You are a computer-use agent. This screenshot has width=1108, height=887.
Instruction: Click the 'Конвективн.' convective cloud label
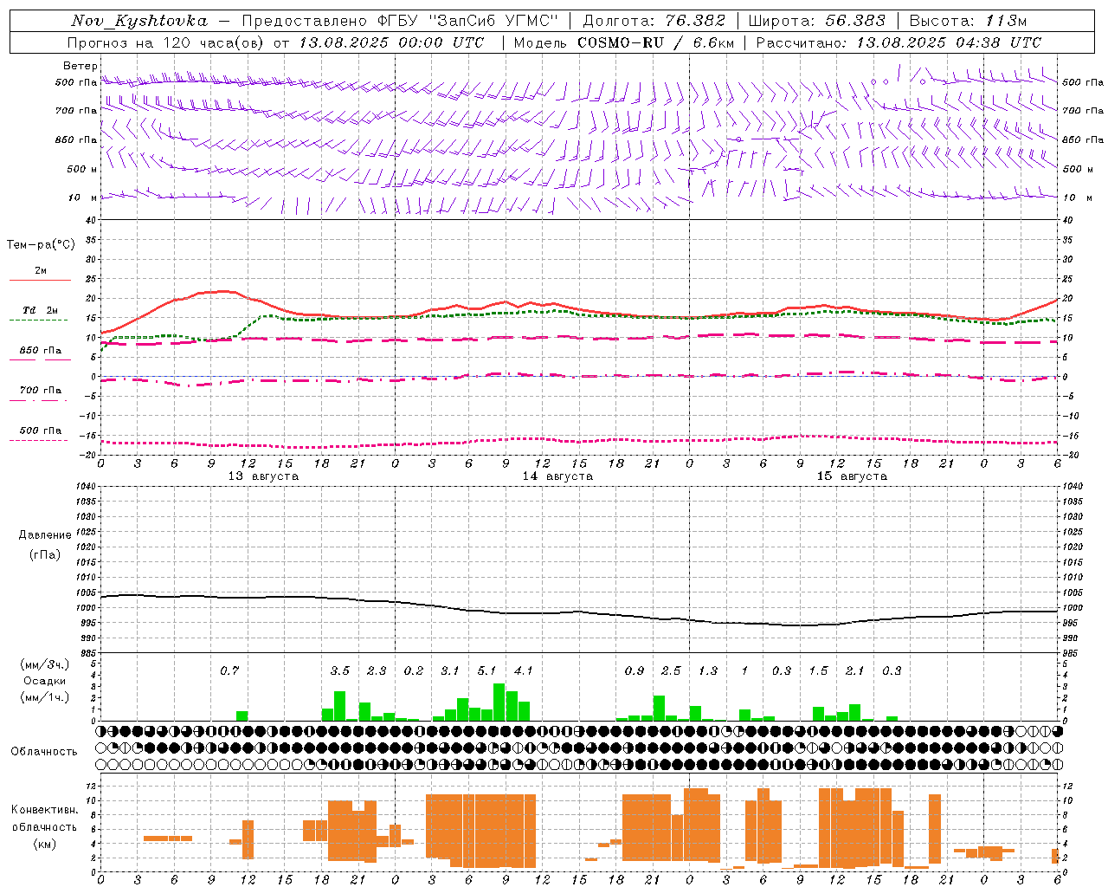point(45,810)
